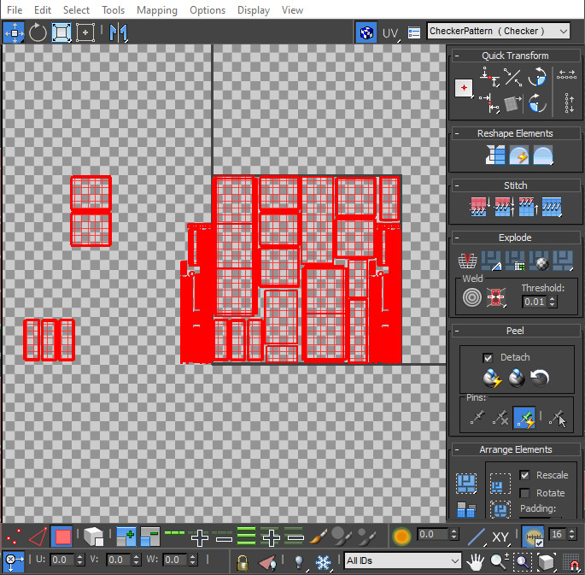Viewport: 585px width, 575px height.
Task: Click Set Pivot button in Quick Transform
Action: click(x=464, y=88)
